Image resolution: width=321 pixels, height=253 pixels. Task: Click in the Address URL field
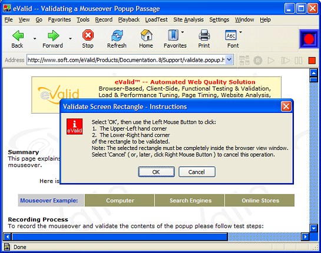tap(126, 60)
